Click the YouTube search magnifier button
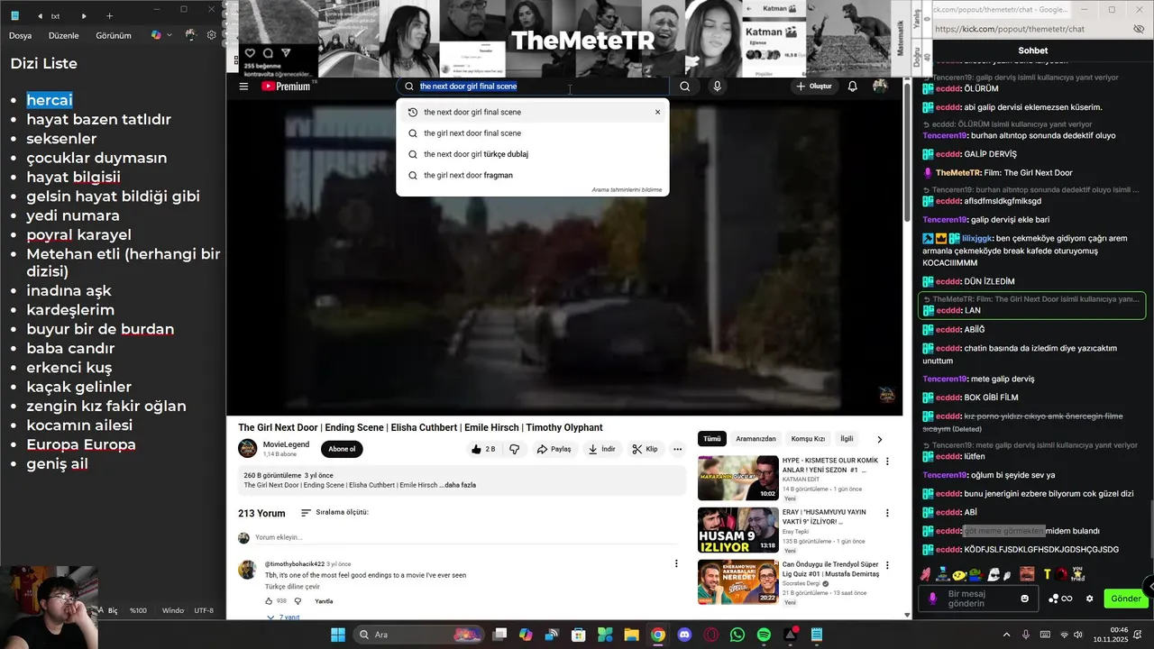The height and width of the screenshot is (649, 1154). click(x=685, y=87)
